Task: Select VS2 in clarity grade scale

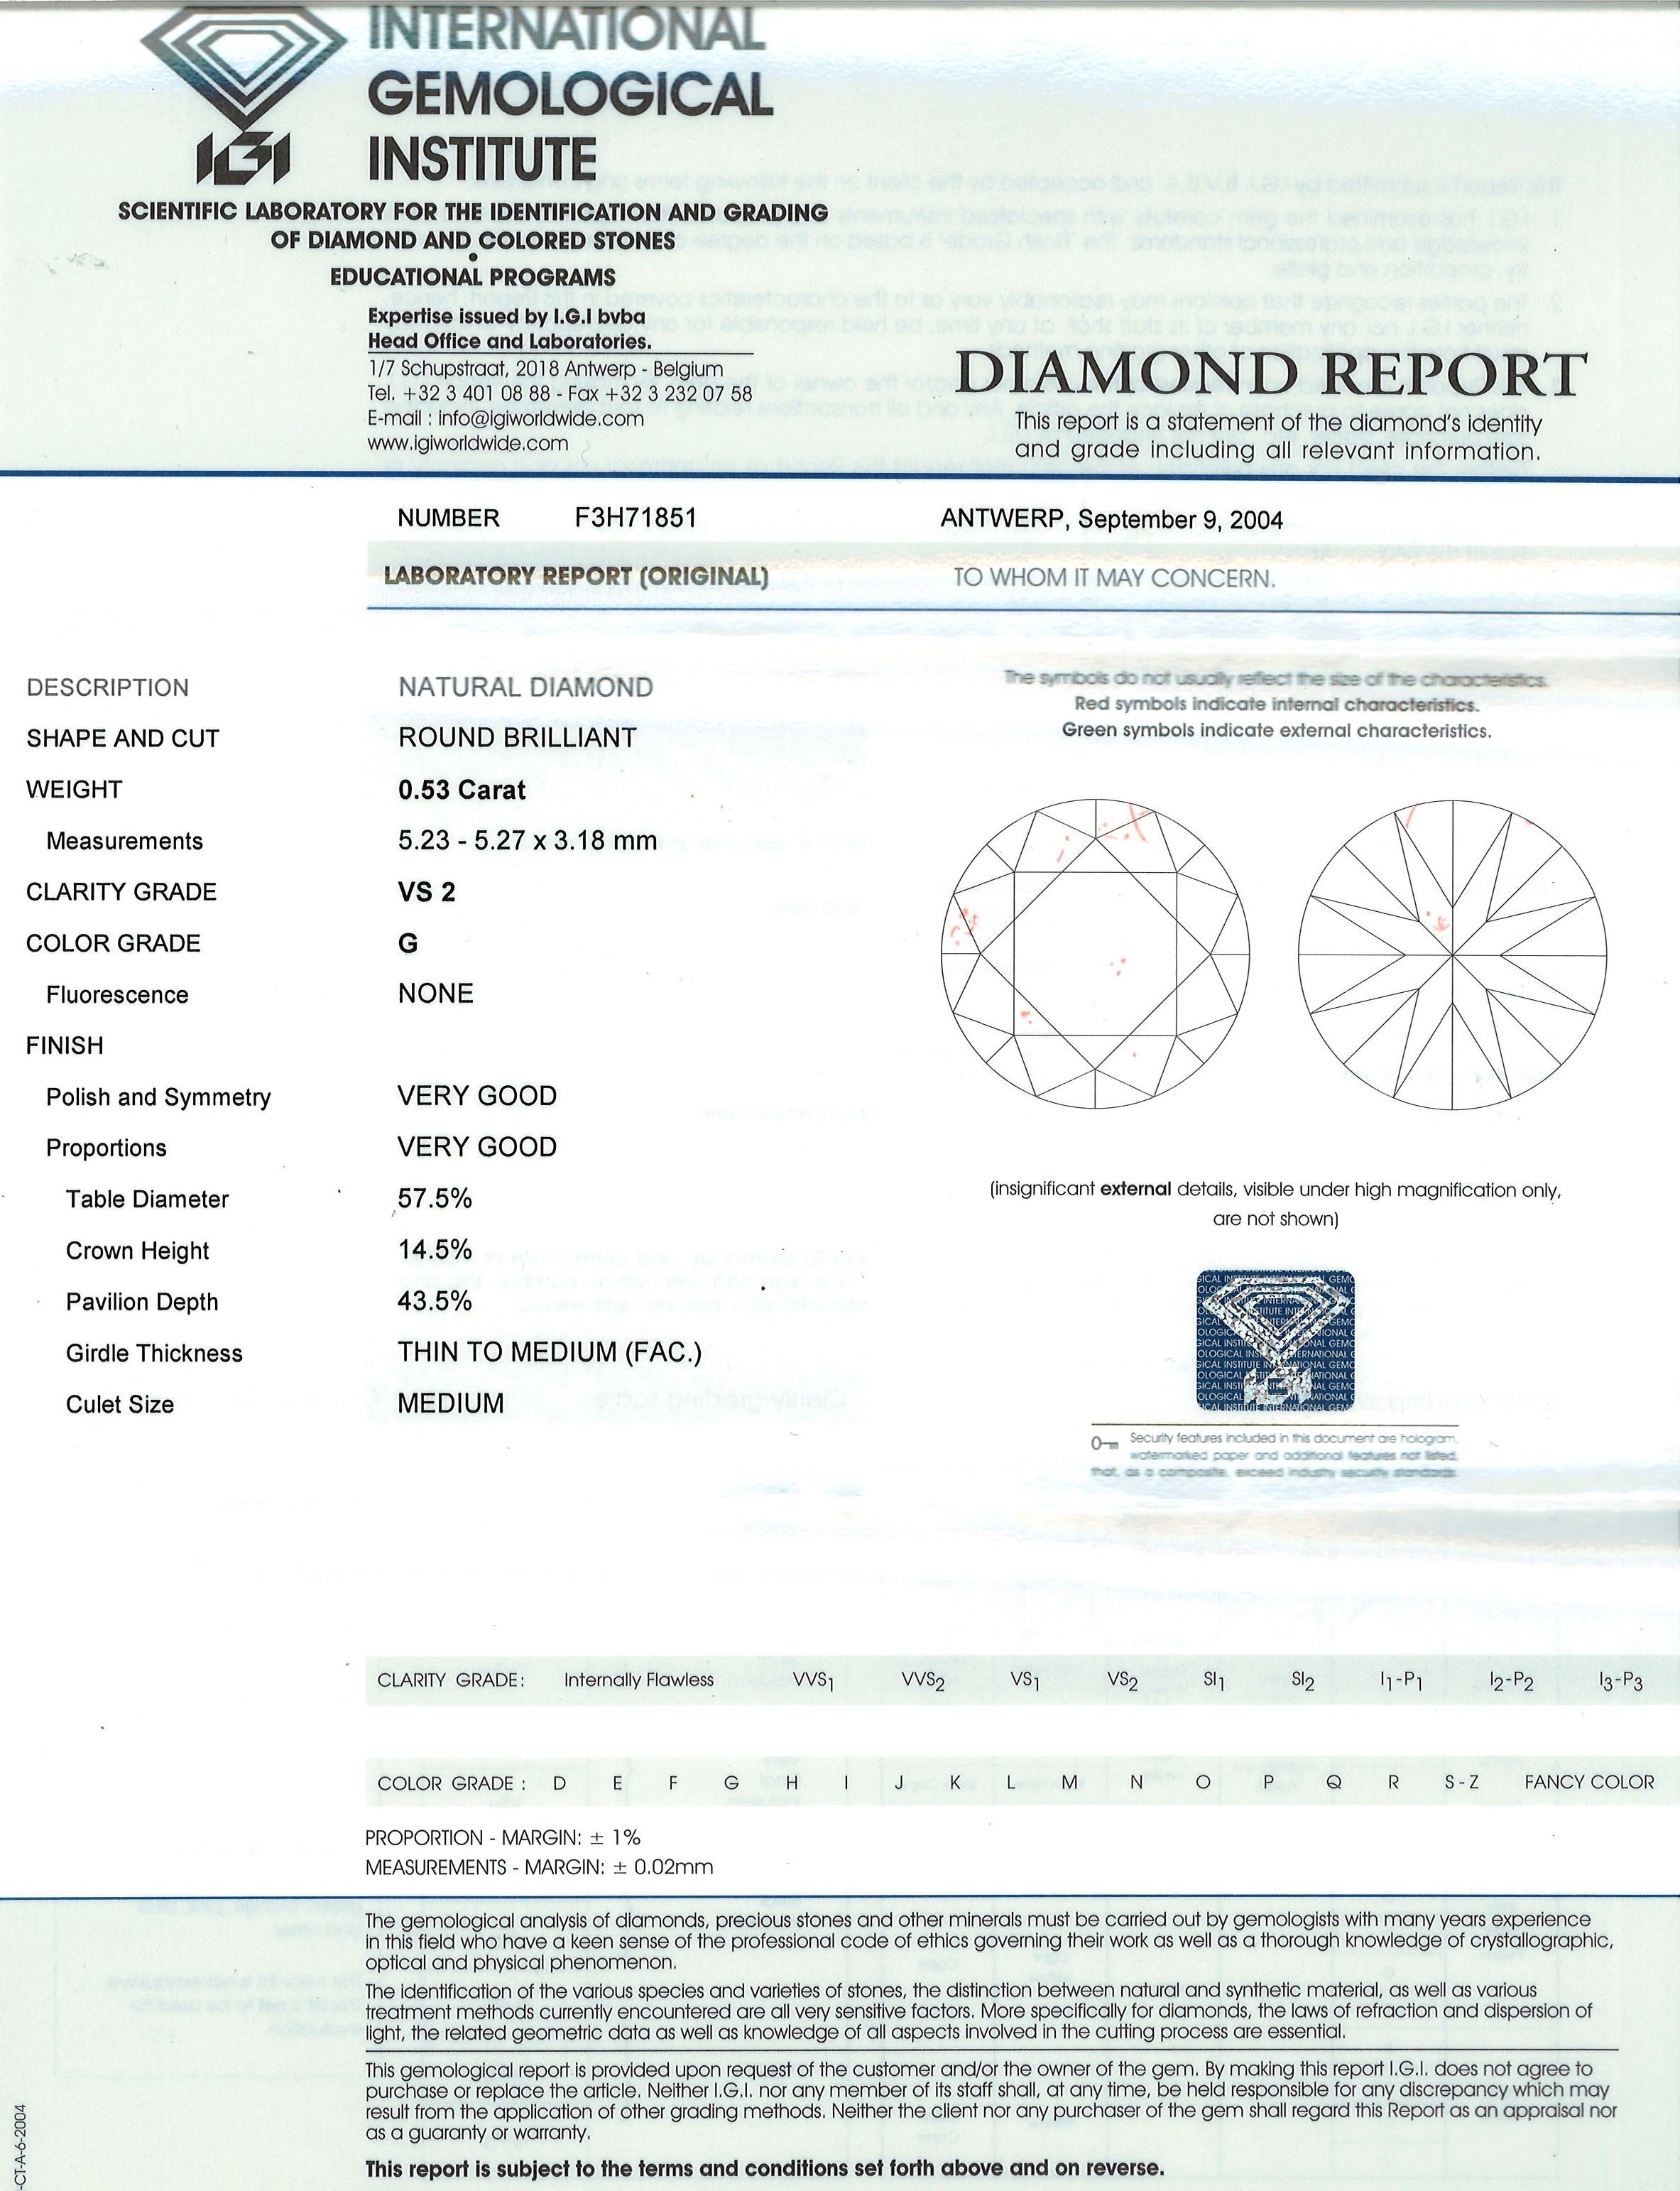Action: point(1123,1681)
